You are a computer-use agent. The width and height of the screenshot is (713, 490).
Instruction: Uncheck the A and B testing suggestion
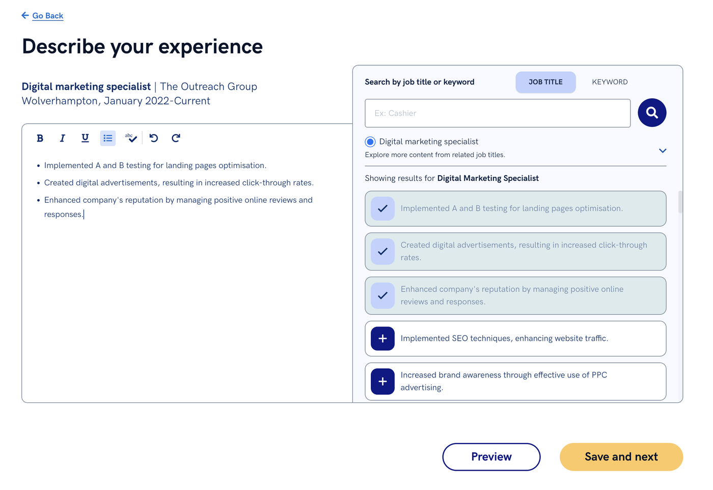click(x=382, y=208)
